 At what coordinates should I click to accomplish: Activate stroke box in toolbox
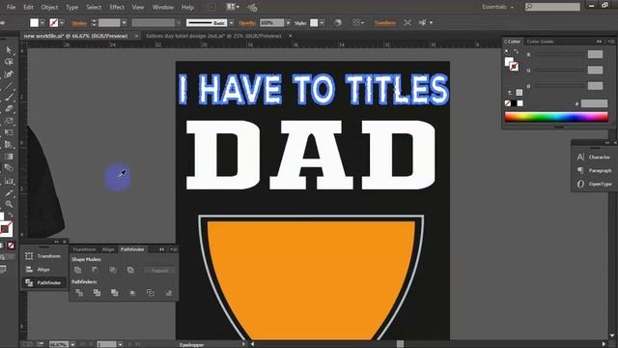point(6,229)
